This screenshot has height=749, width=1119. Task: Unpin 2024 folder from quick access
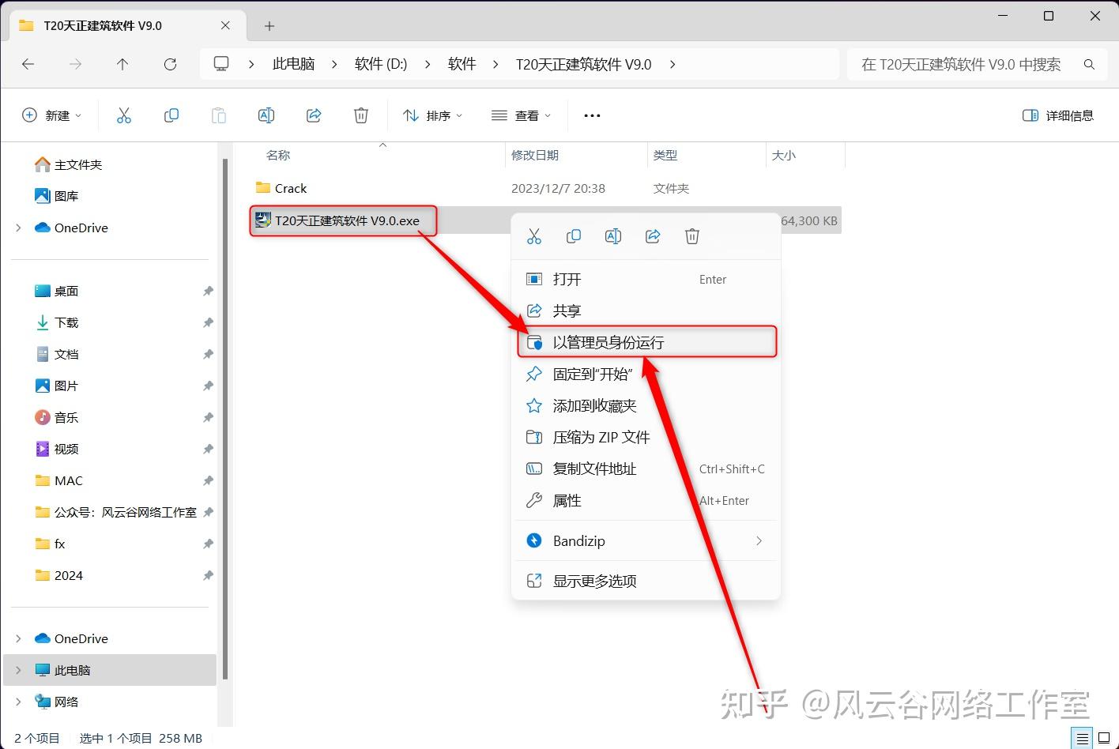pos(208,575)
